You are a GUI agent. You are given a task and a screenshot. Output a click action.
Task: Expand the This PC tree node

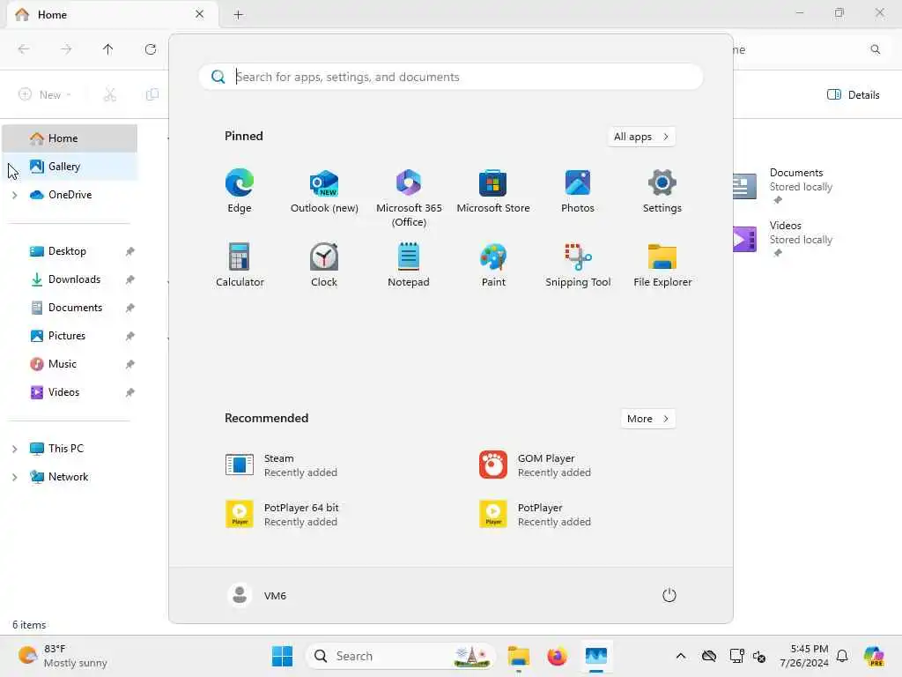pyautogui.click(x=14, y=449)
